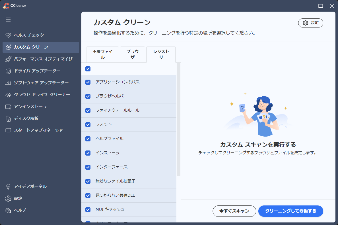This screenshot has width=338, height=225.
Task: Click the フォント list row label
Action: point(104,124)
